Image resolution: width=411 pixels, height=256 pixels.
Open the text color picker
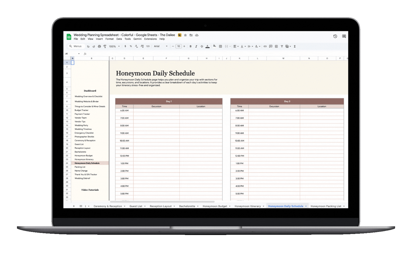pos(207,46)
